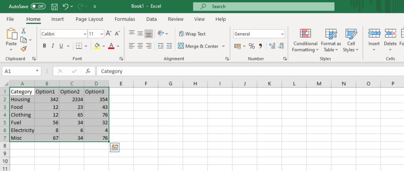Apply Font Color red A icon
The image size is (404, 171).
tap(111, 46)
